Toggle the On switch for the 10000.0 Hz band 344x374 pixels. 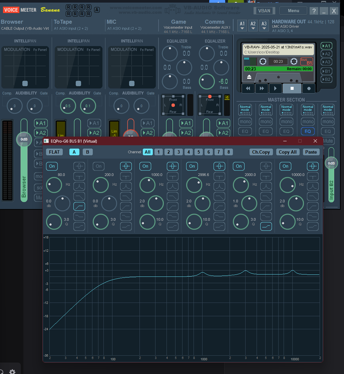point(286,166)
